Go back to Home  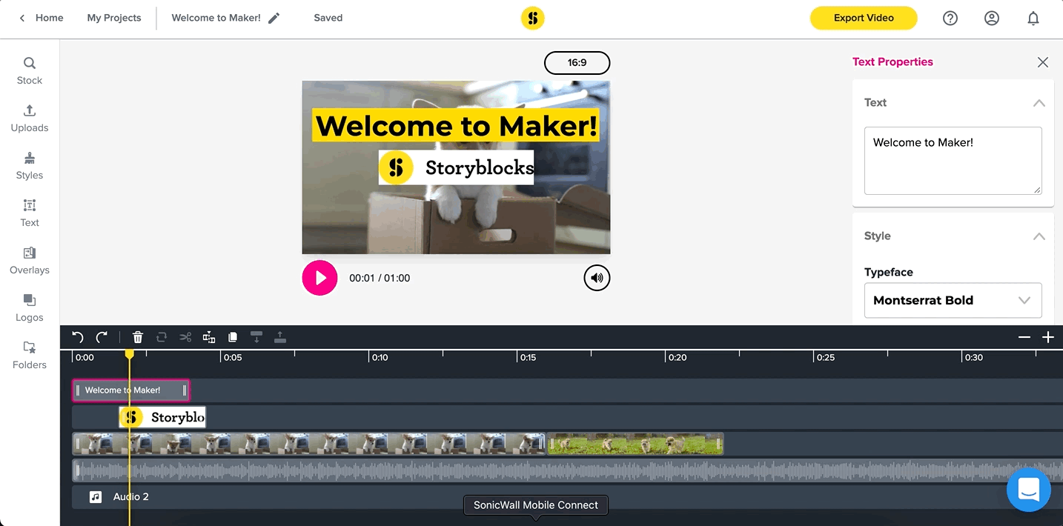tap(42, 18)
